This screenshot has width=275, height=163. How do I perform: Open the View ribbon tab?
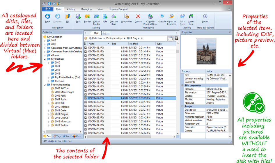[100, 9]
